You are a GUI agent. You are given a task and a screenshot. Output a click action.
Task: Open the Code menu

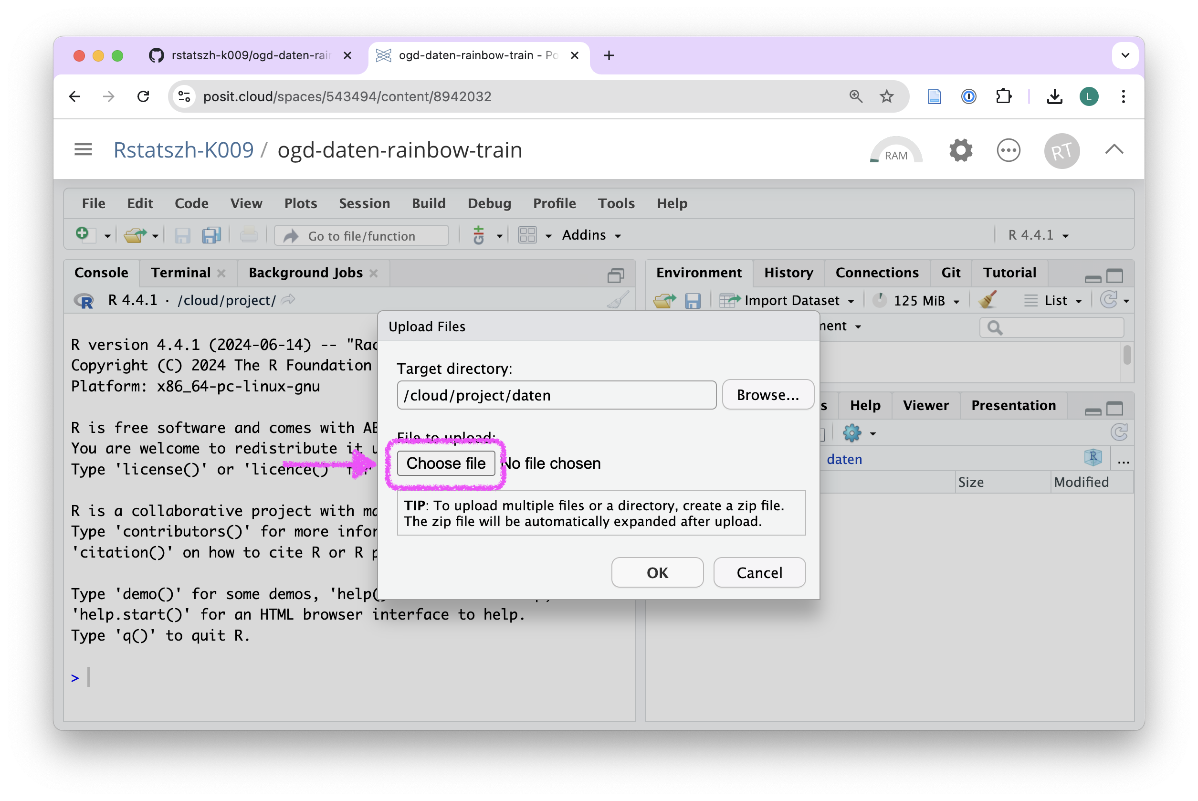(191, 203)
